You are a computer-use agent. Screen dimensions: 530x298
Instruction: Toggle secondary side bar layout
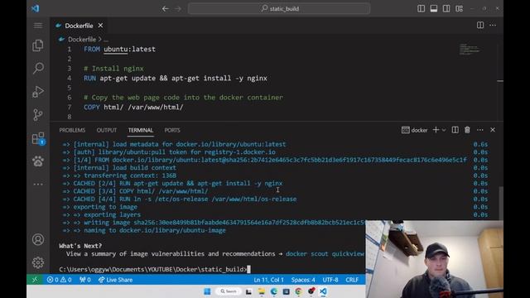point(446,9)
